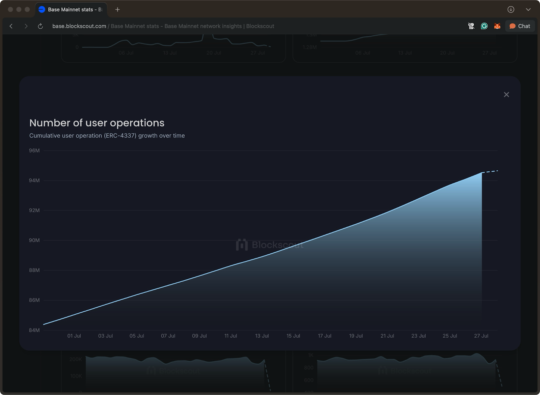Click the forward navigation arrow
Screen dimensions: 540x395
[26, 26]
